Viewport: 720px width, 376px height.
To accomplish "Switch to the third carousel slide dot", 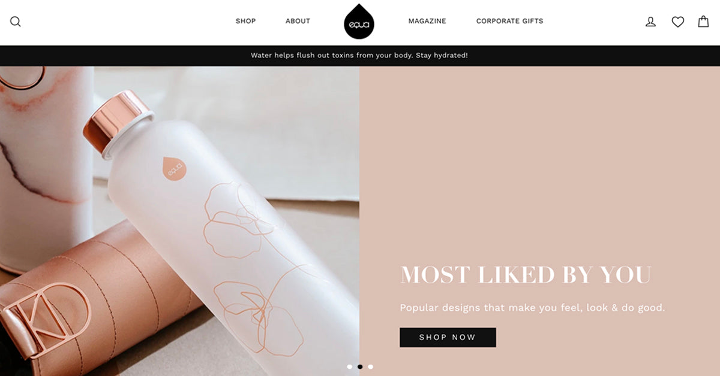I will point(370,366).
